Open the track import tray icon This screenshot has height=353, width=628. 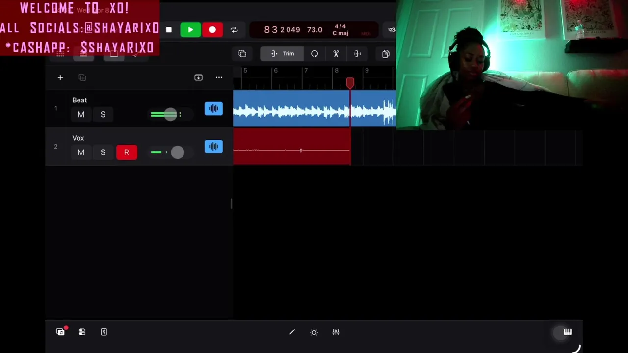[x=198, y=77]
